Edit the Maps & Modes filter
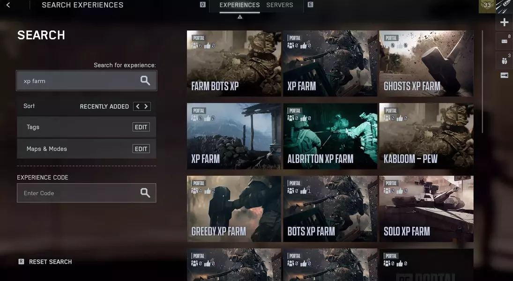Viewport: 513px width, 281px height. pos(141,149)
